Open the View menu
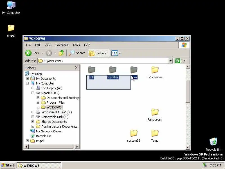Viewport: 225px width, 169px height. (x=48, y=45)
